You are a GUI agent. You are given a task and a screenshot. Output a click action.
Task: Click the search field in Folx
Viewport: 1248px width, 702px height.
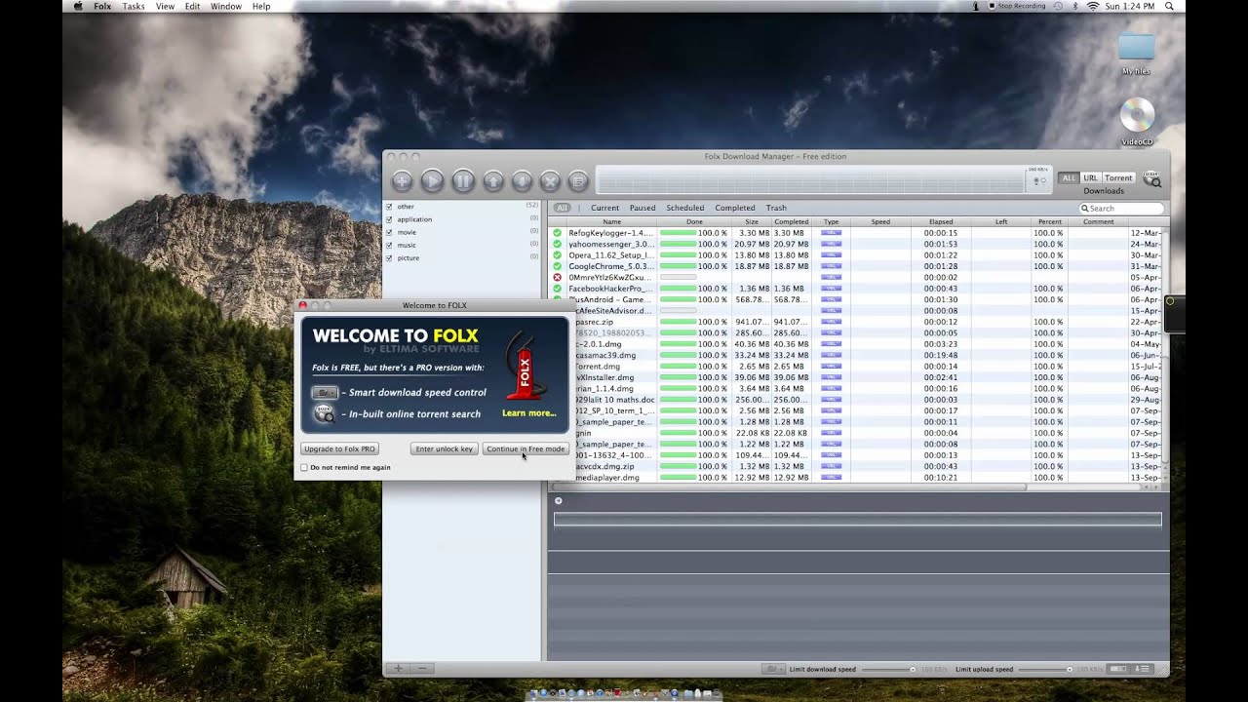1121,209
